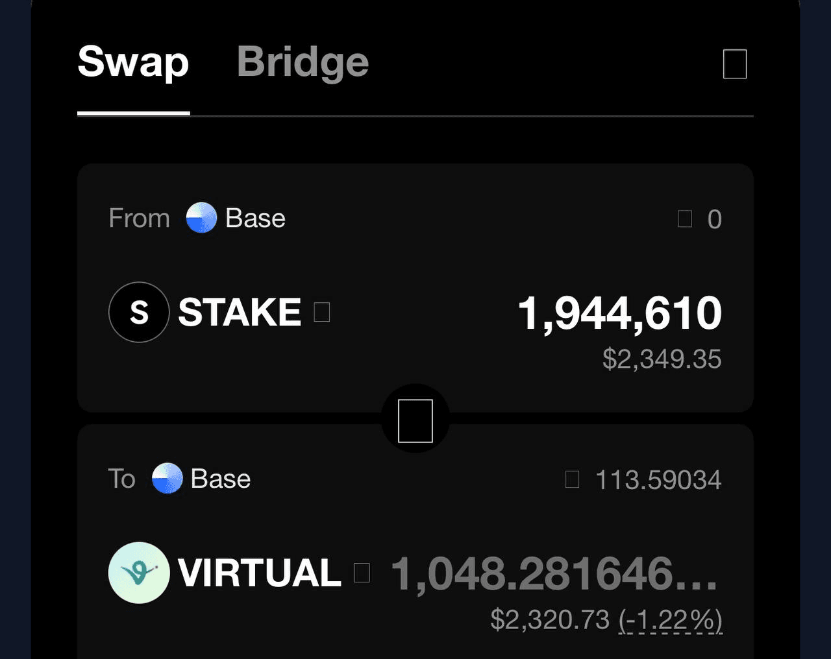Screen dimensions: 831x659
Task: Select the Swap tab
Action: [133, 62]
